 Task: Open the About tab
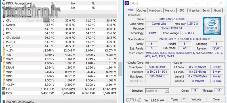pyautogui.click(x=217, y=10)
